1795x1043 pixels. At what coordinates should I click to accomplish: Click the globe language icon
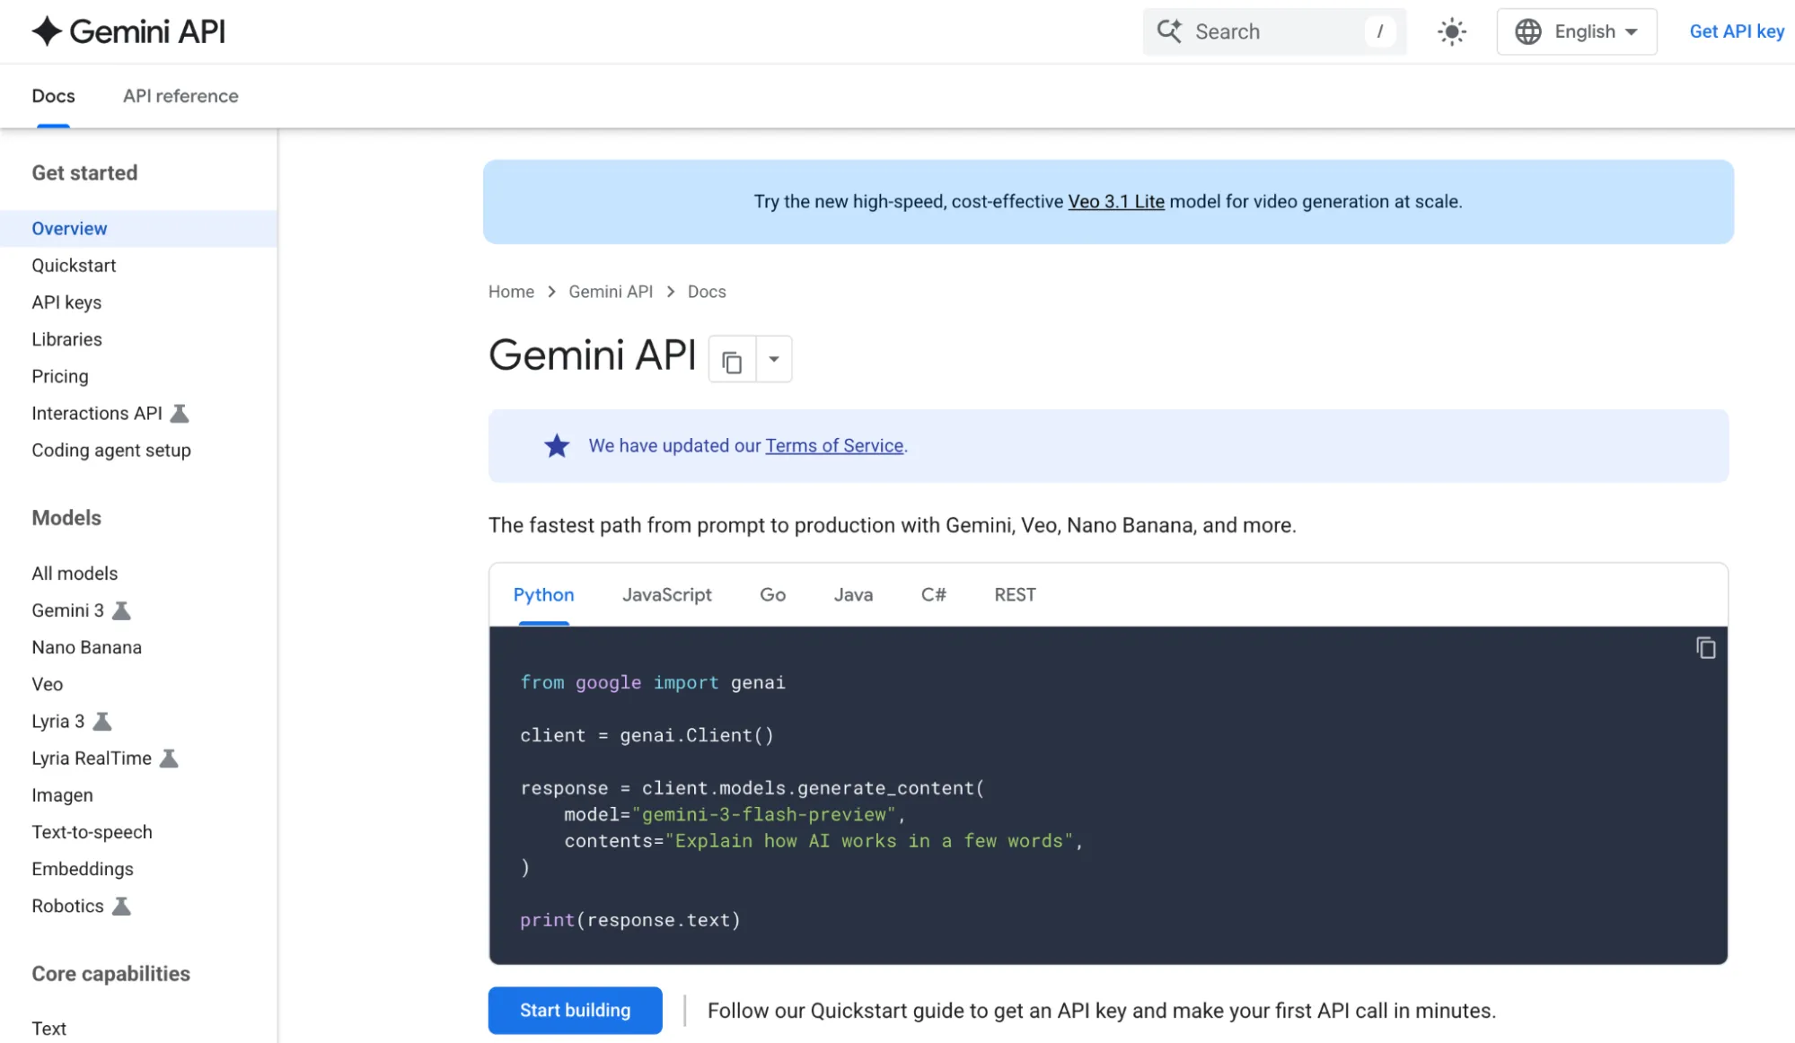click(1530, 31)
